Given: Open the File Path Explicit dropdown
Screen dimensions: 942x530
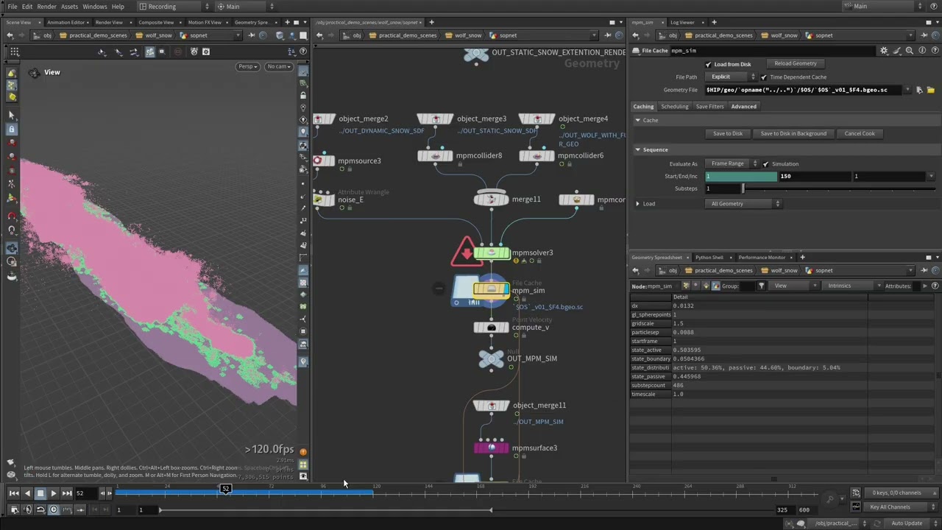Looking at the screenshot, I should pyautogui.click(x=730, y=77).
